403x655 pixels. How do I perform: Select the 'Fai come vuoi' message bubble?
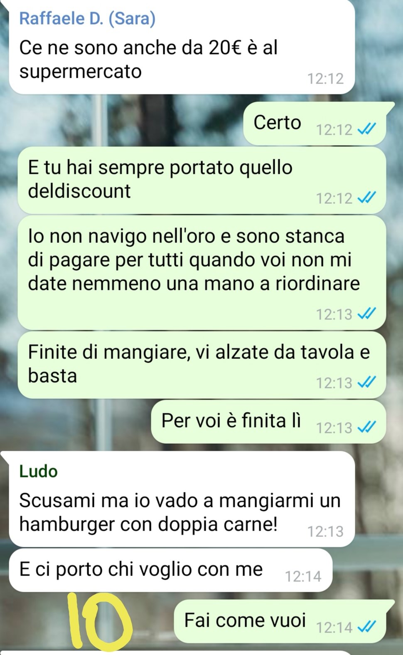click(x=280, y=621)
